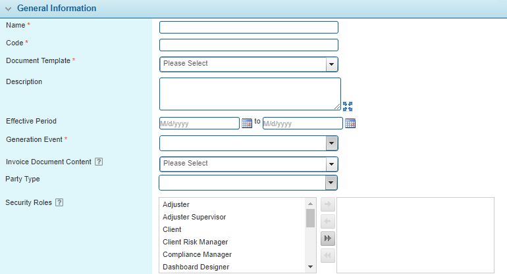Click the single left arrow remove button
The height and width of the screenshot is (274, 507).
coord(328,222)
